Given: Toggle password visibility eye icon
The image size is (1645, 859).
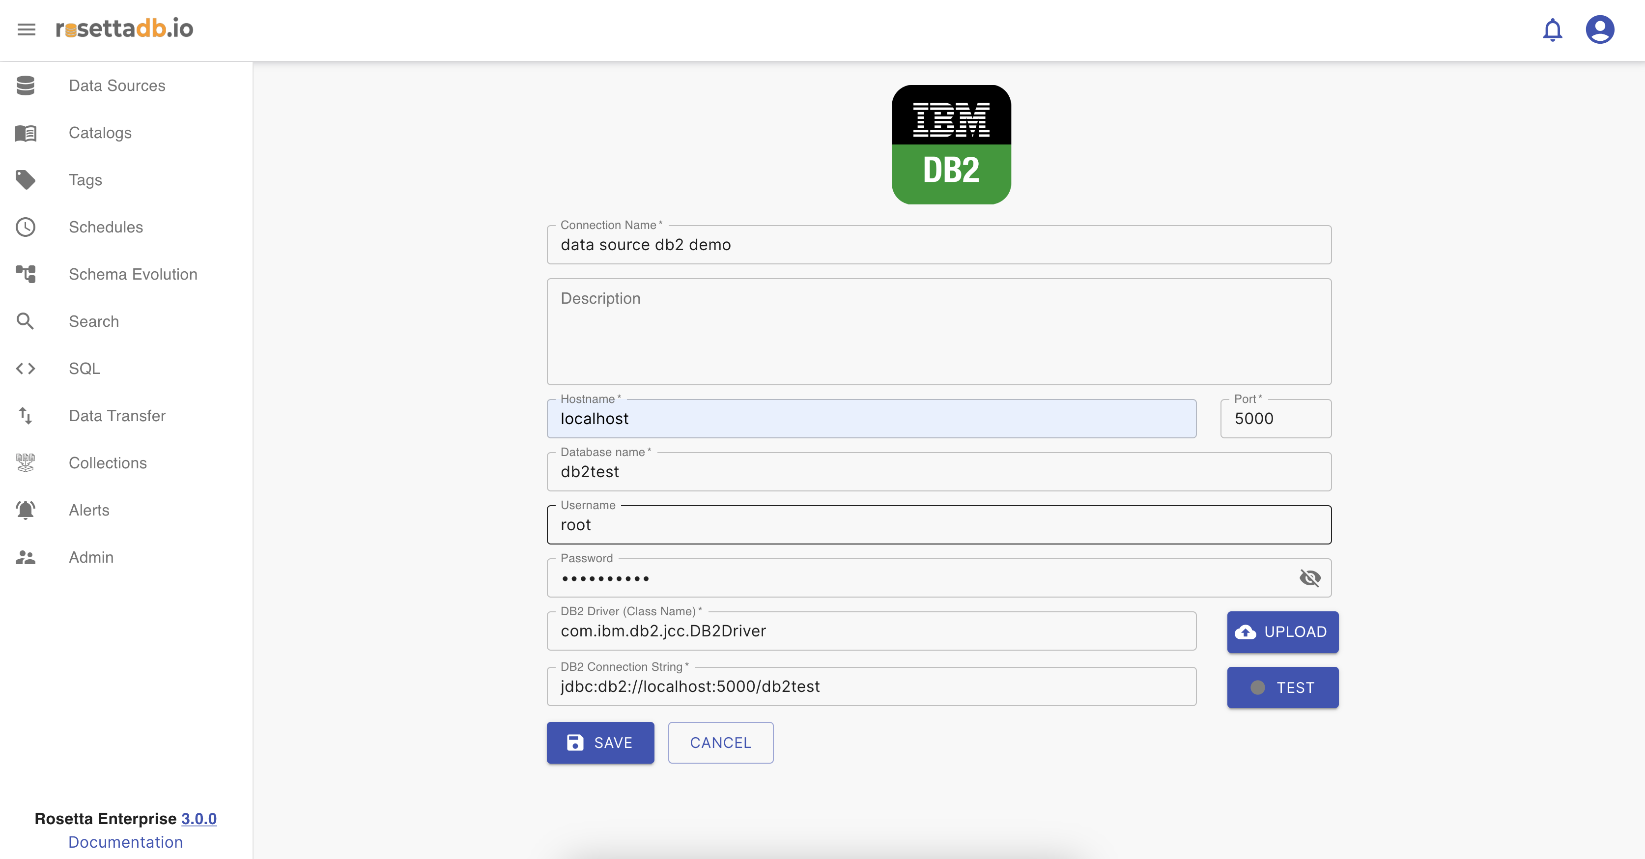Looking at the screenshot, I should pyautogui.click(x=1310, y=578).
